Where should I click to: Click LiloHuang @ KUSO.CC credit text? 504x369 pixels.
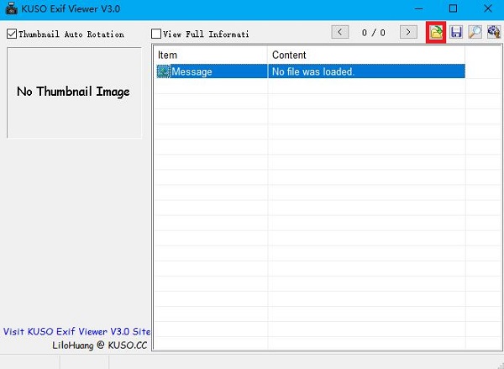100,345
